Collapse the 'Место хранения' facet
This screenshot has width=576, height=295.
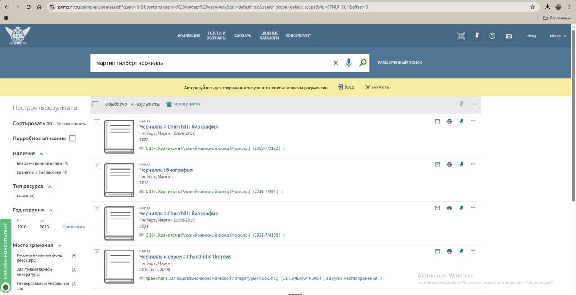[x=59, y=246]
